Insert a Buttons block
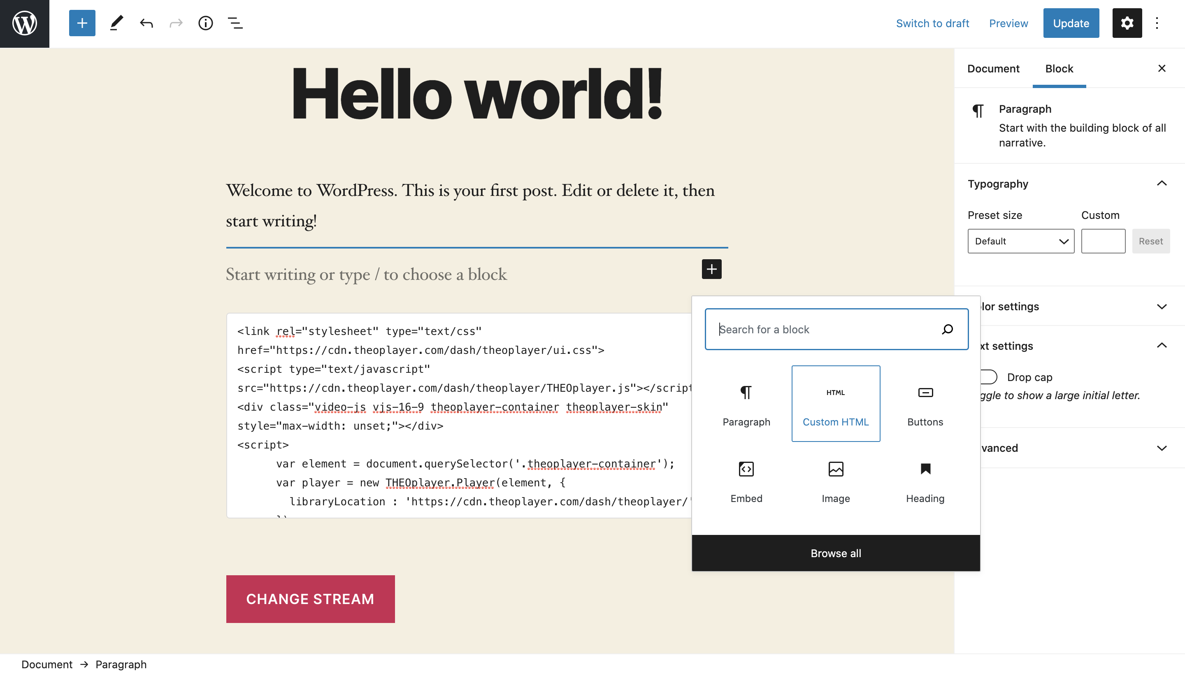1185x674 pixels. click(x=925, y=404)
